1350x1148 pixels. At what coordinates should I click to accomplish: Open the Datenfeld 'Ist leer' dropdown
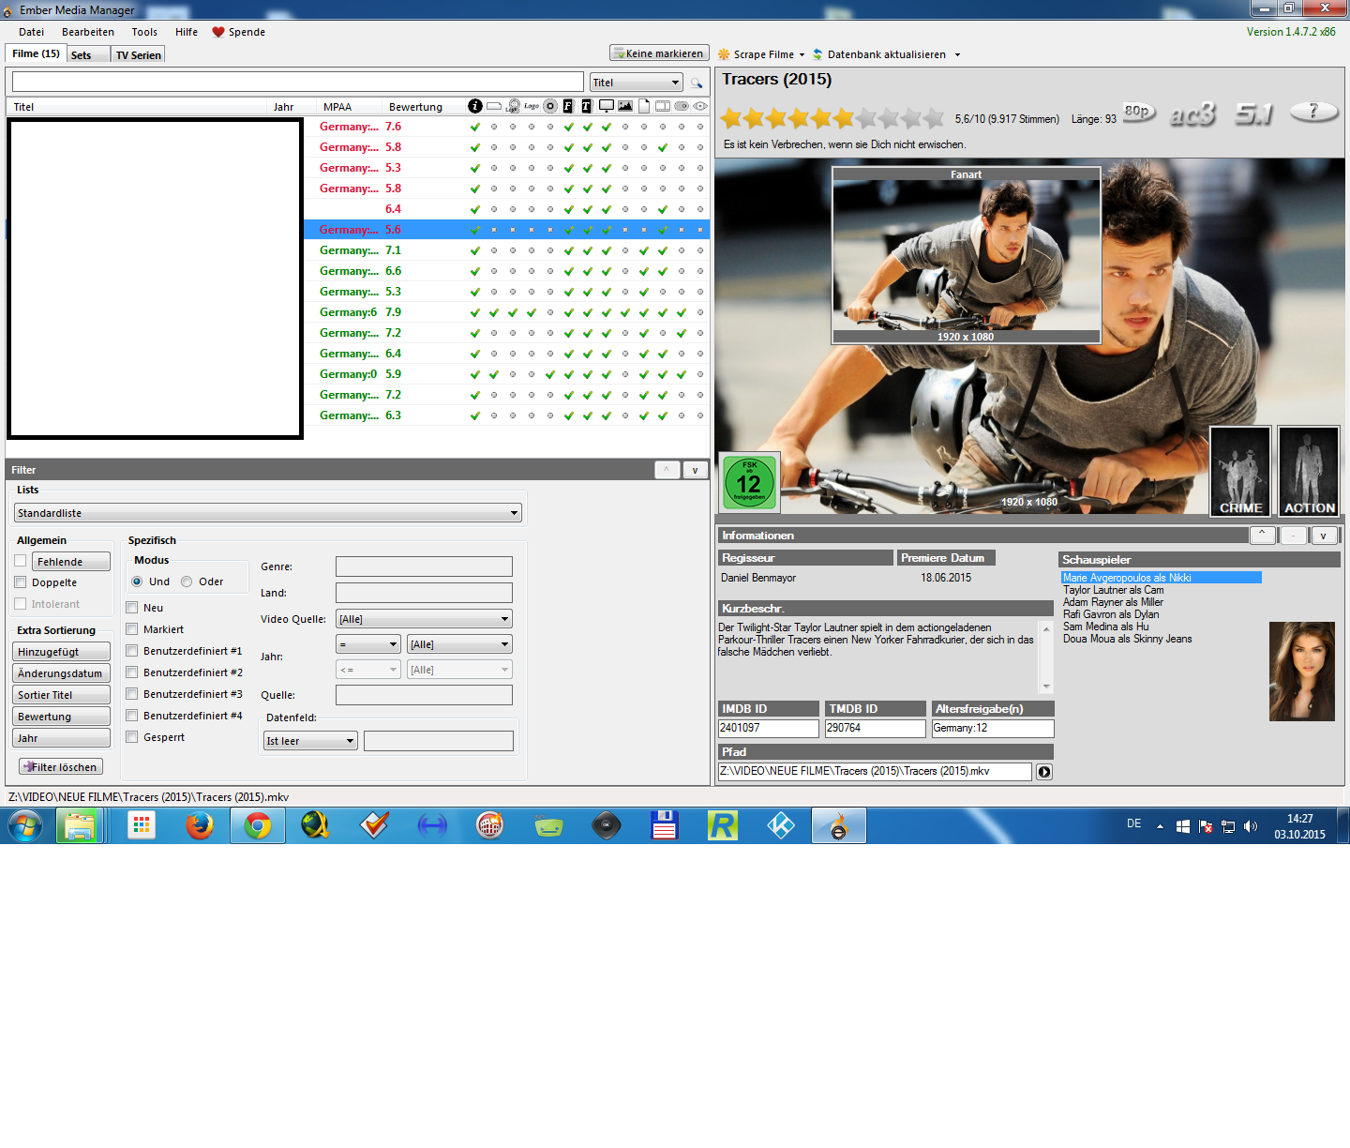310,741
